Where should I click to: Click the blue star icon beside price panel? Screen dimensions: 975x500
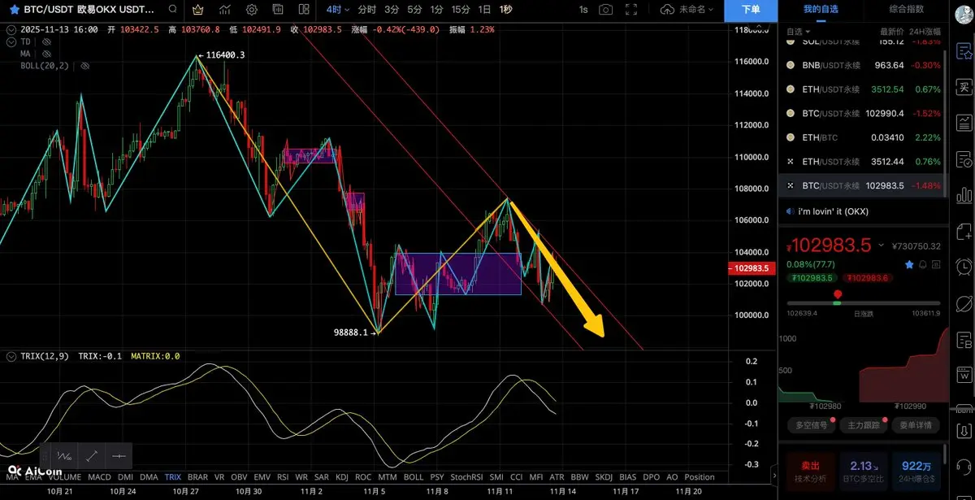pyautogui.click(x=909, y=265)
